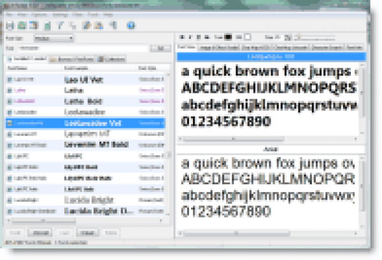Pick the black text color swatch
Image resolution: width=382 pixels, height=260 pixels.
(227, 38)
